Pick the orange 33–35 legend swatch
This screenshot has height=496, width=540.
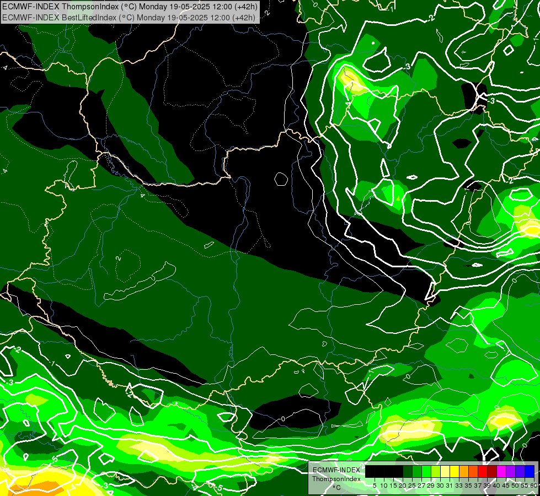[x=464, y=472]
